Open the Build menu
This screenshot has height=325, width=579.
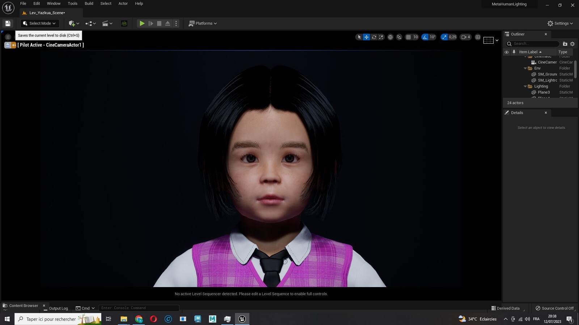click(x=89, y=4)
